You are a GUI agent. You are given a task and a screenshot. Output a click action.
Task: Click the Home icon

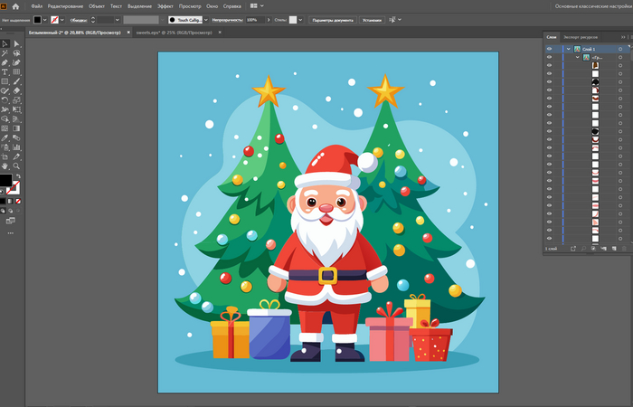tap(15, 6)
